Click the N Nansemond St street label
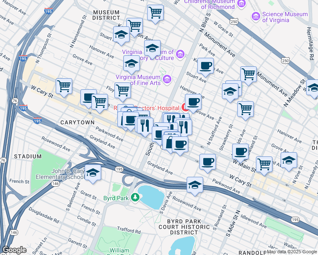 click(78, 31)
